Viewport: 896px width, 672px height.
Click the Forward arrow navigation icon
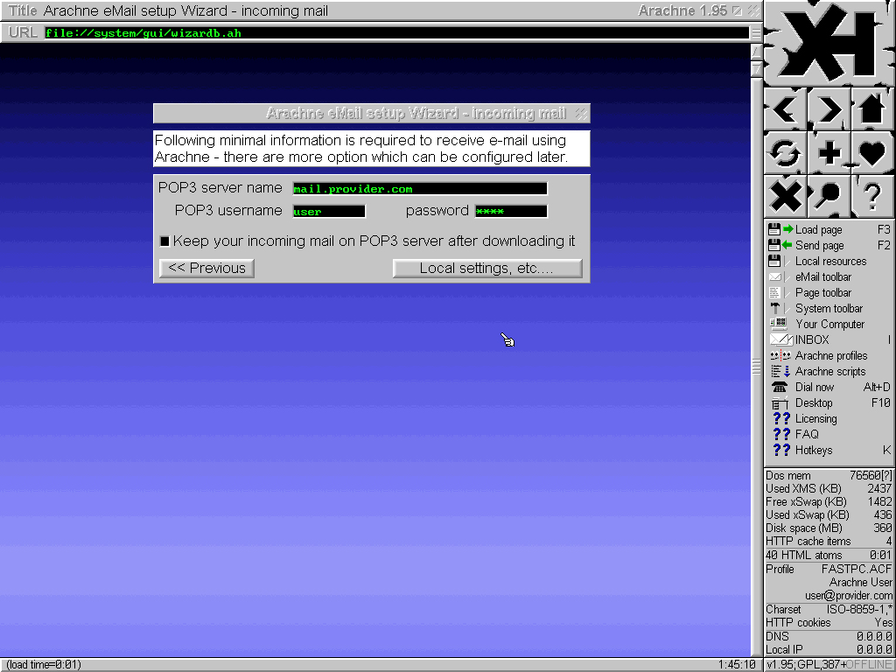(829, 108)
